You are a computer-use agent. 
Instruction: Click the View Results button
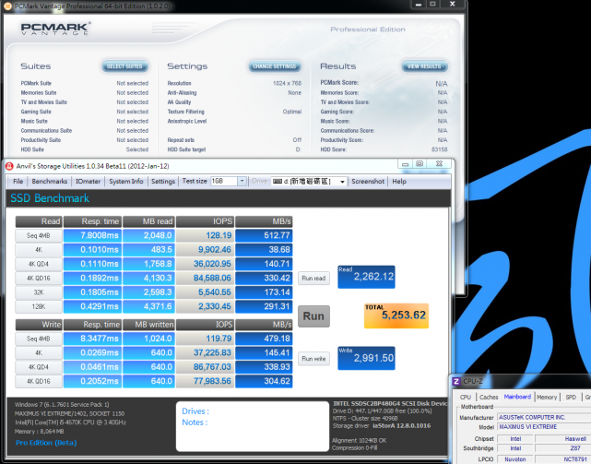(424, 66)
